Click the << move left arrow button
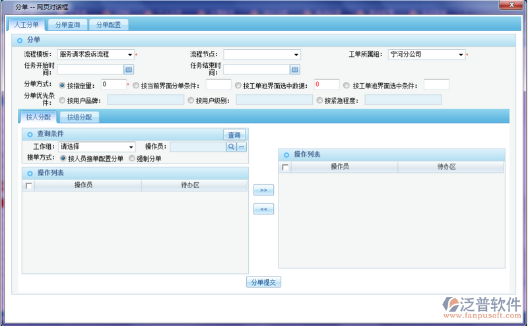The image size is (528, 326). point(263,209)
